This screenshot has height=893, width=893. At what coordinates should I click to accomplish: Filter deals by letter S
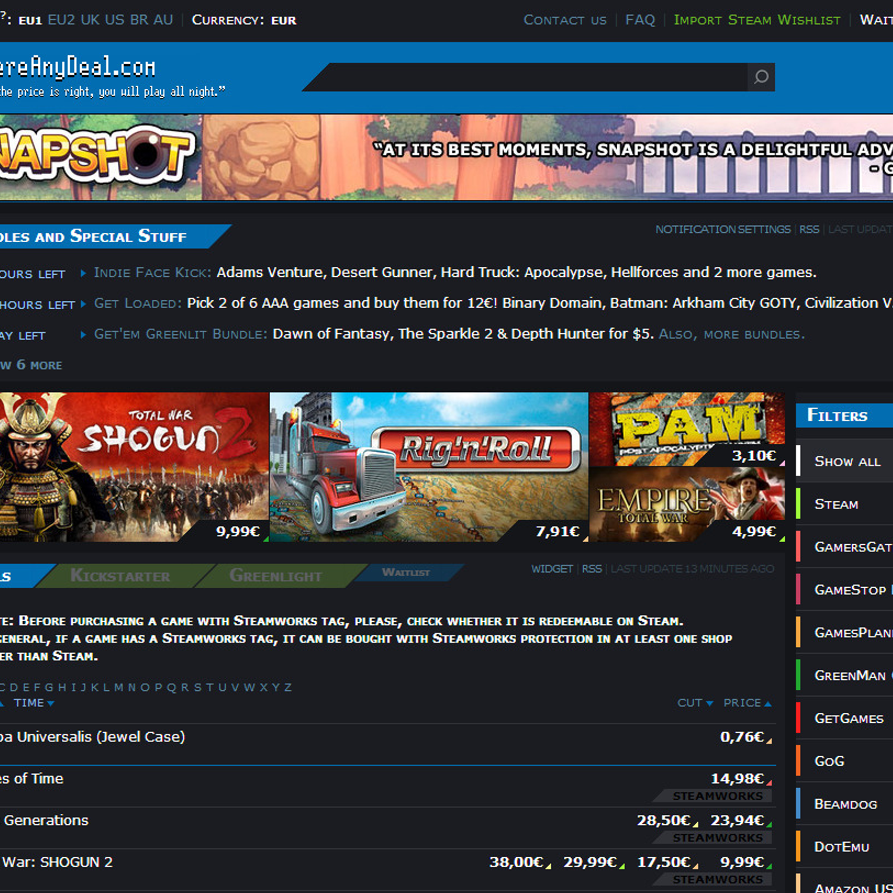(x=197, y=688)
